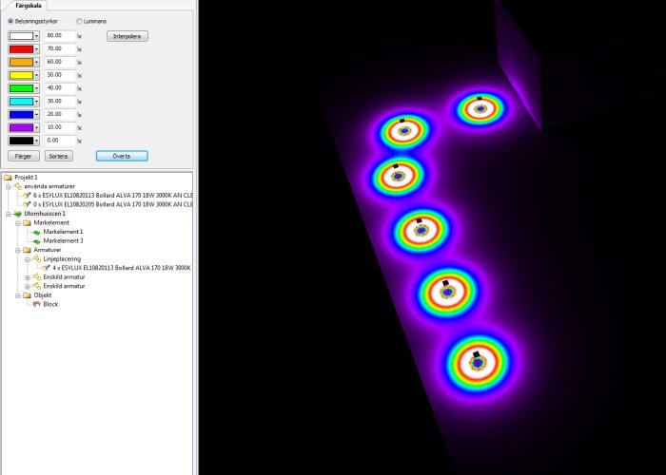
Task: Click the yellow color swatch at 50.00 lx
Action: coord(21,75)
